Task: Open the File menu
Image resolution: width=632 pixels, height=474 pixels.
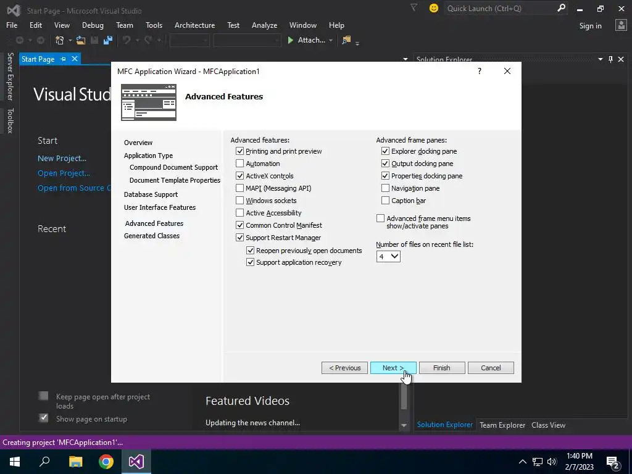Action: pos(12,25)
